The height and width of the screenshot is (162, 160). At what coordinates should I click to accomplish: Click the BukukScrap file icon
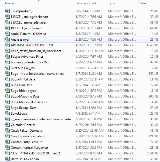(8, 113)
